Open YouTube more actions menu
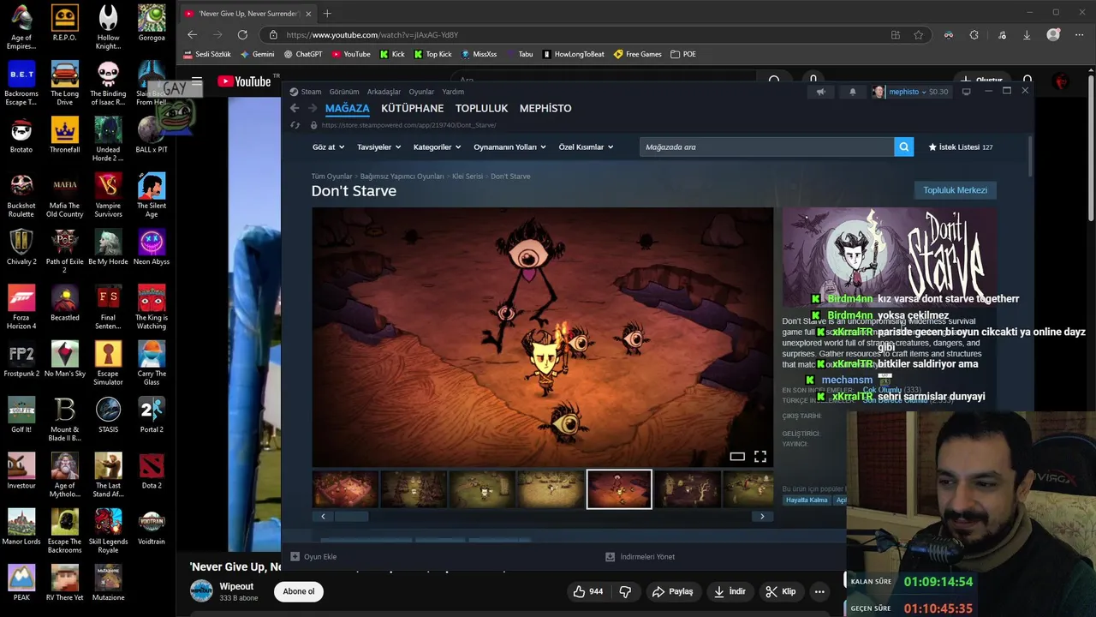The width and height of the screenshot is (1096, 617). [x=819, y=591]
